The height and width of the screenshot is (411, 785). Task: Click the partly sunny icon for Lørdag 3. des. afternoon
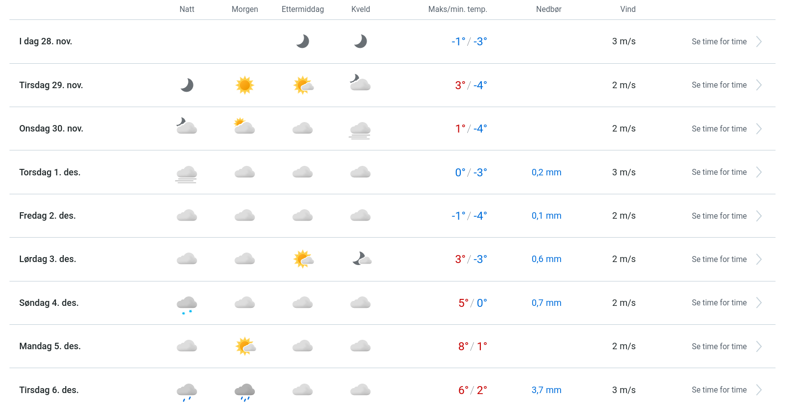click(x=303, y=259)
